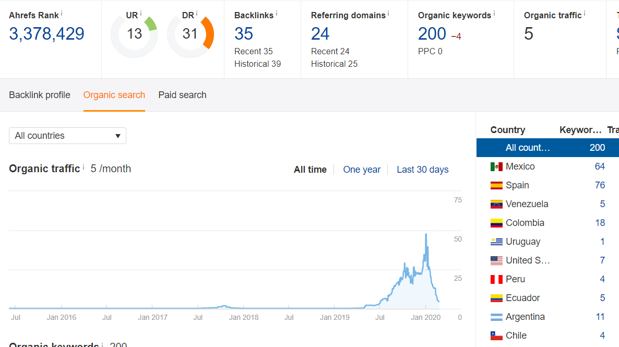Image resolution: width=619 pixels, height=347 pixels.
Task: Show All time traffic range
Action: coord(310,170)
